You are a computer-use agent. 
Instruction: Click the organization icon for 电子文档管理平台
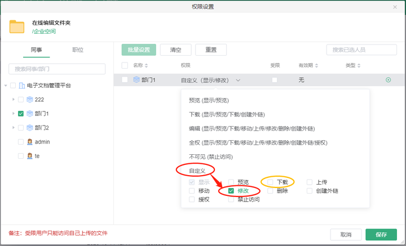(x=22, y=86)
